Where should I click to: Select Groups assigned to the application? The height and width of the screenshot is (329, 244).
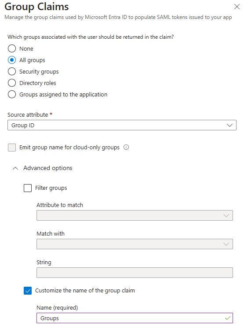[x=12, y=94]
